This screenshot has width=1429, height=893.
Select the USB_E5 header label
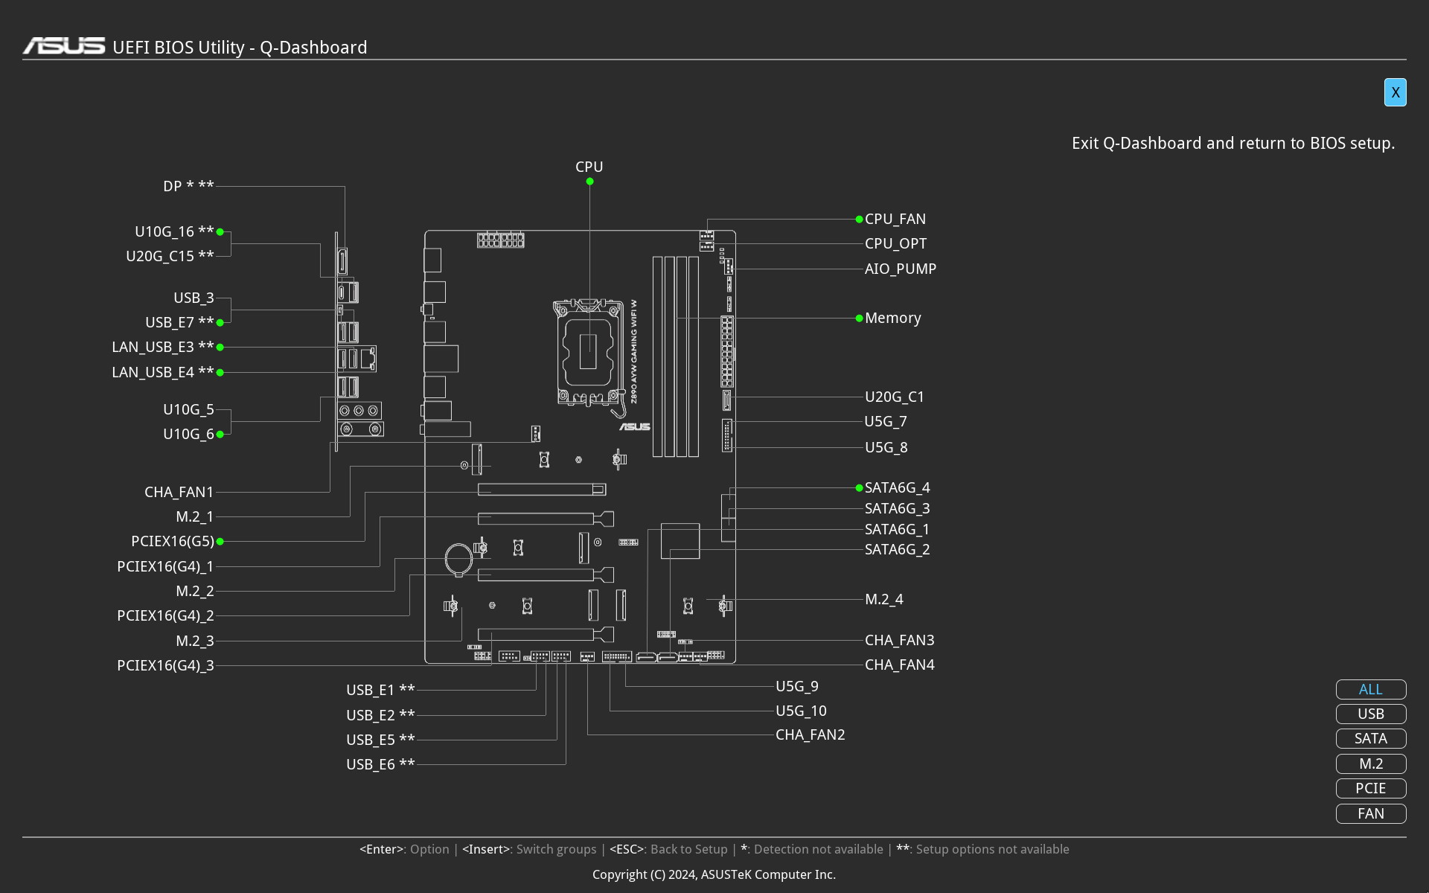click(380, 740)
